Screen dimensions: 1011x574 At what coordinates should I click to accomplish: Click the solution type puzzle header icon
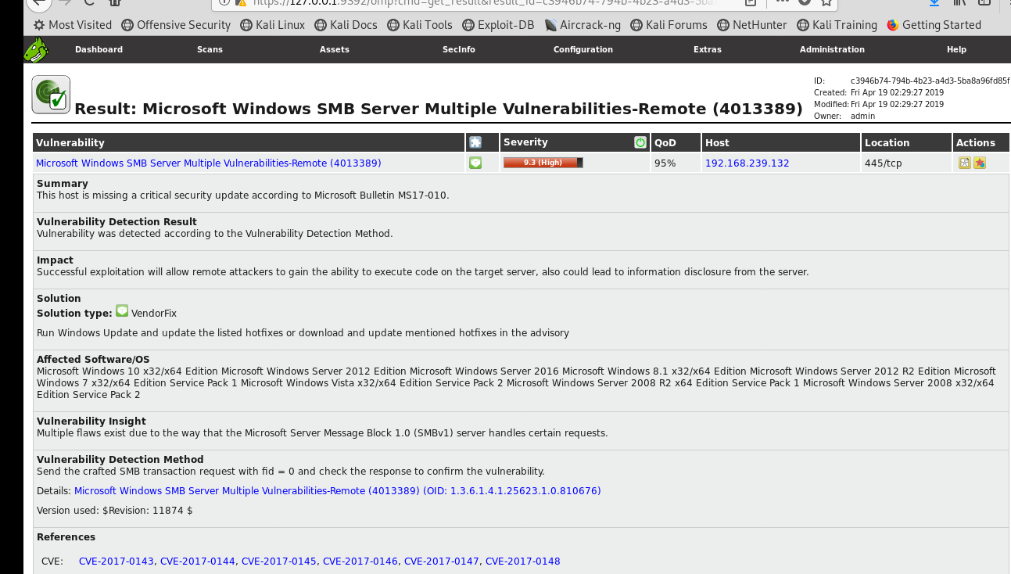coord(475,142)
